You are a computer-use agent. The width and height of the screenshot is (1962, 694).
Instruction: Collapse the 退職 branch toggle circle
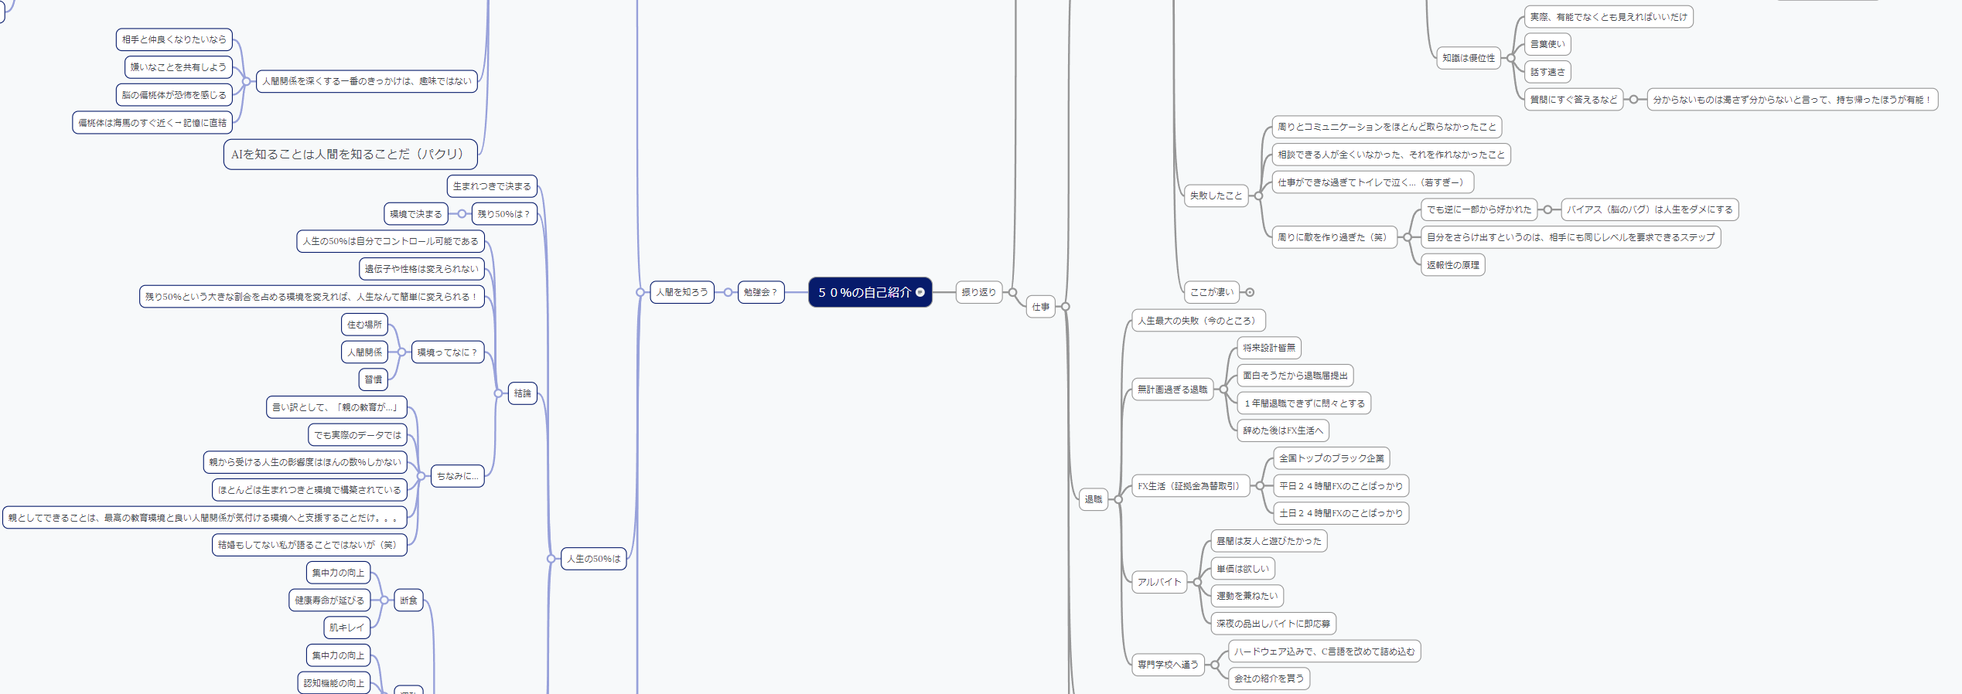1118,499
